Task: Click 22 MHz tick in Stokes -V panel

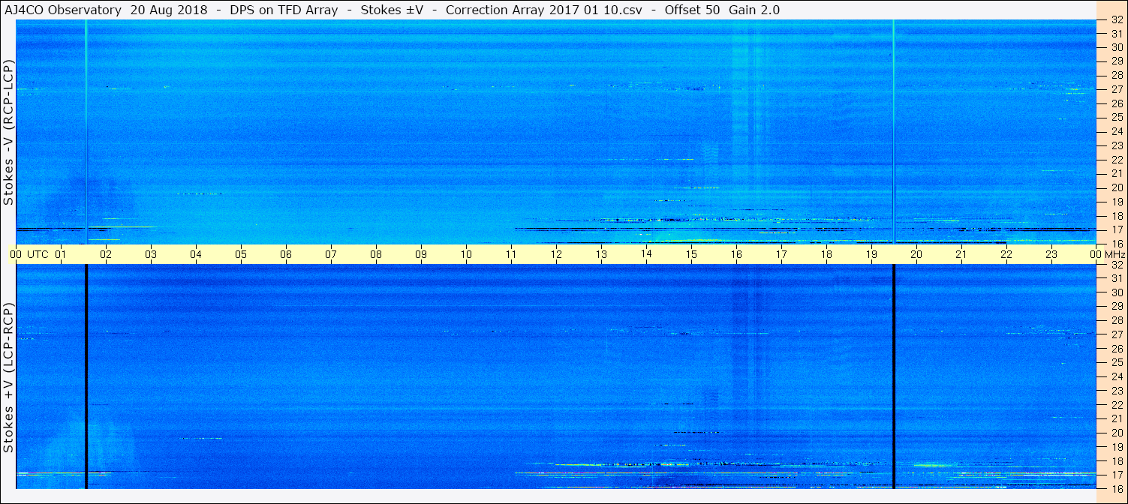Action: (1117, 160)
